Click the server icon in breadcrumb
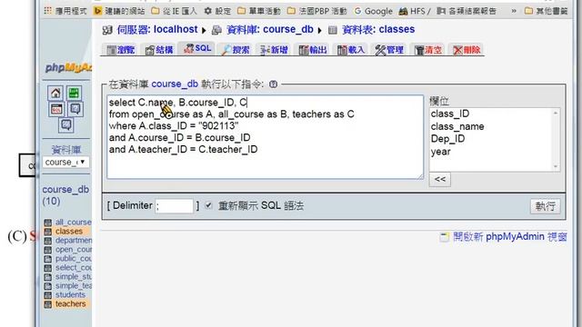Viewport: 582px width, 327px height. point(107,30)
